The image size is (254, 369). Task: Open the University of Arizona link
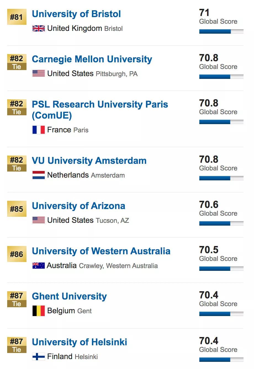[79, 206]
